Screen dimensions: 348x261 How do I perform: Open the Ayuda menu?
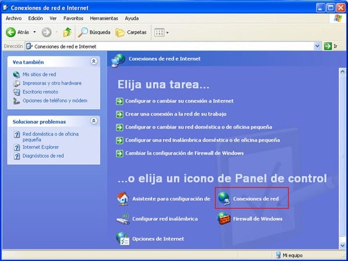point(132,19)
